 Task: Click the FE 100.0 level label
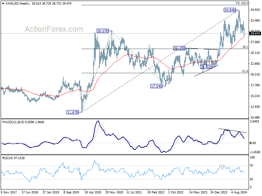242,3
